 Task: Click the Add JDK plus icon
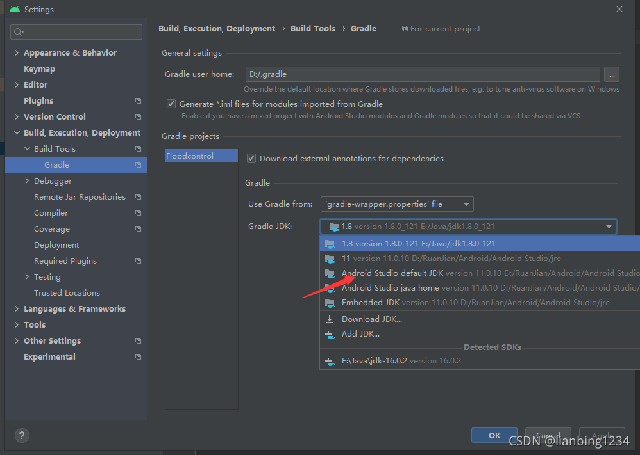(x=330, y=333)
